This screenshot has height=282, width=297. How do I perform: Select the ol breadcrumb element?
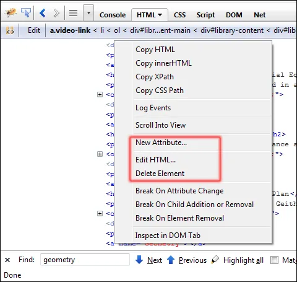coord(117,30)
